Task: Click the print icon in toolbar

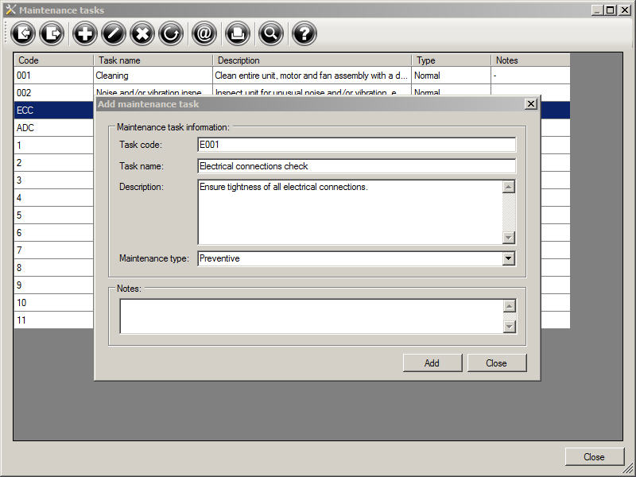Action: (x=237, y=33)
